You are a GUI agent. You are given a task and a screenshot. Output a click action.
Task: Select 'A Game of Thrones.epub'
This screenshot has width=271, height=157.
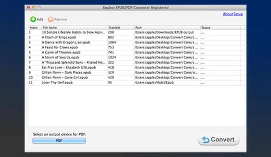coord(61,53)
